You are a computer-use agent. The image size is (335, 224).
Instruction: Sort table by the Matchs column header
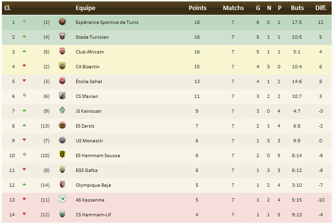(233, 8)
